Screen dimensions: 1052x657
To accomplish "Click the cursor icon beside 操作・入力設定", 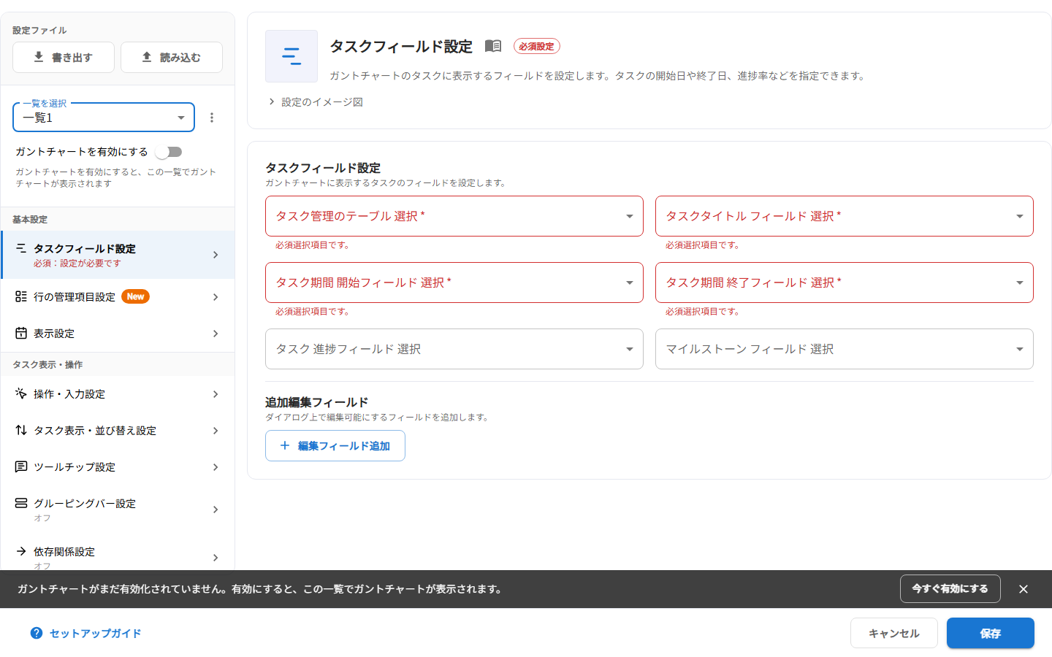I will [21, 393].
